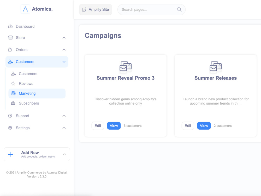The height and width of the screenshot is (196, 261).
Task: Click the '6 customers' count text
Action: click(133, 126)
